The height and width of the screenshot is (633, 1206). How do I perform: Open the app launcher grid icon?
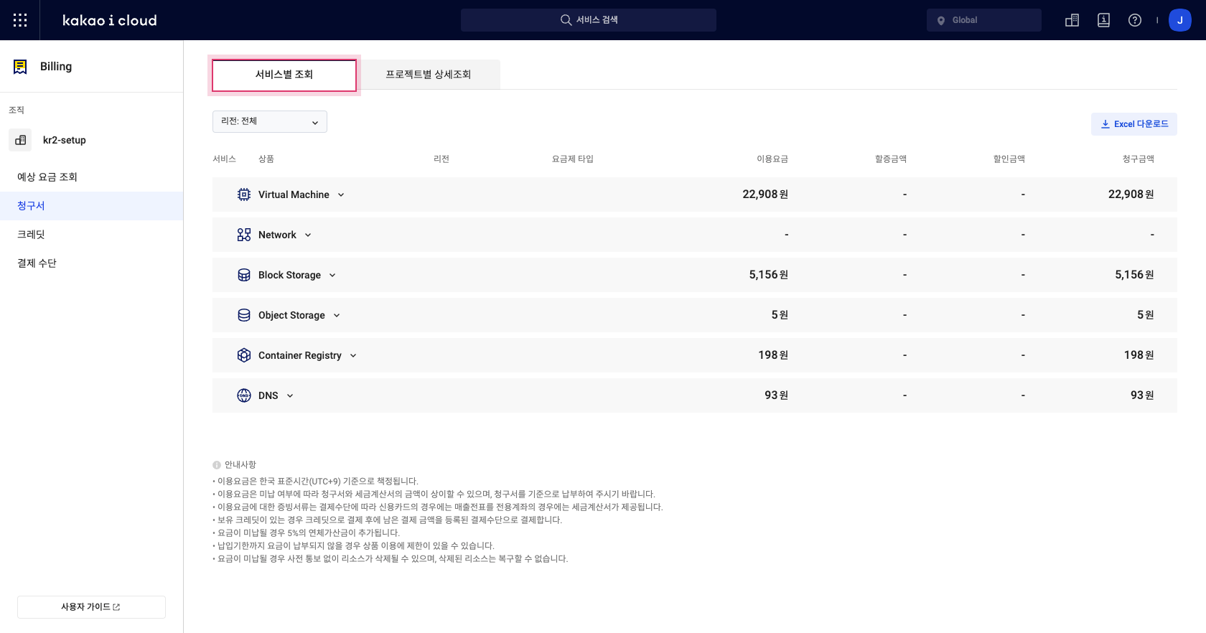(20, 20)
